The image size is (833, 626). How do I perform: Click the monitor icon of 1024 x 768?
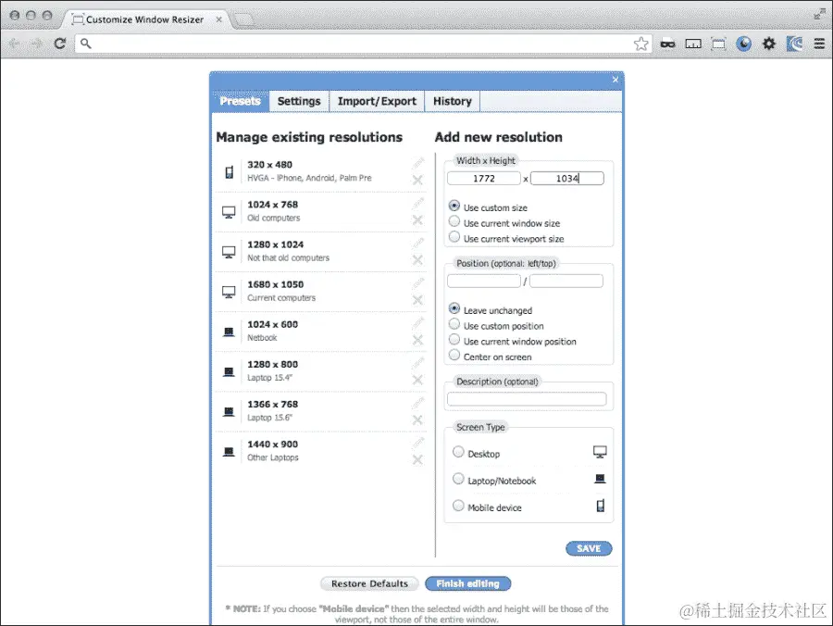point(229,212)
